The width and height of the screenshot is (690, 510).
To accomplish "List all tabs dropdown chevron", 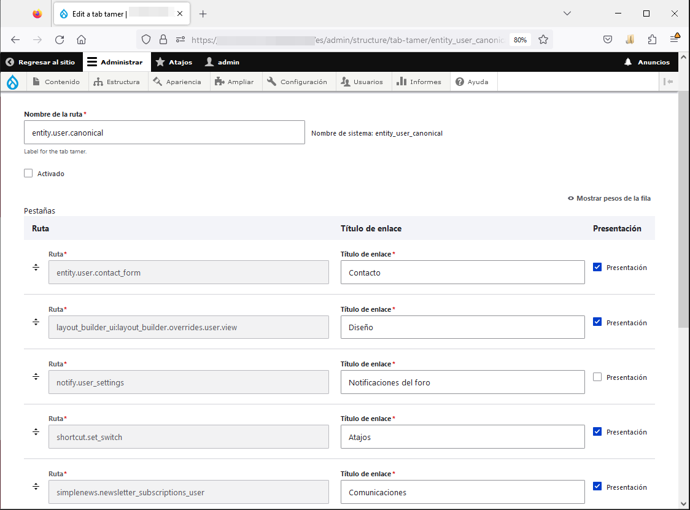I will coord(567,14).
